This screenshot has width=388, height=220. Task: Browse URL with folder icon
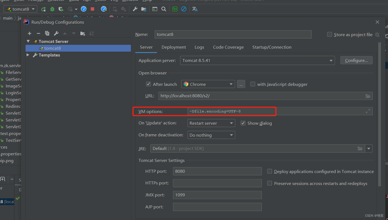(x=368, y=96)
